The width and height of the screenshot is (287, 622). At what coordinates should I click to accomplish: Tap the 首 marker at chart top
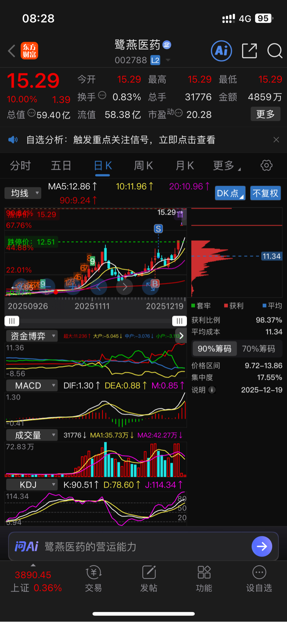180,215
